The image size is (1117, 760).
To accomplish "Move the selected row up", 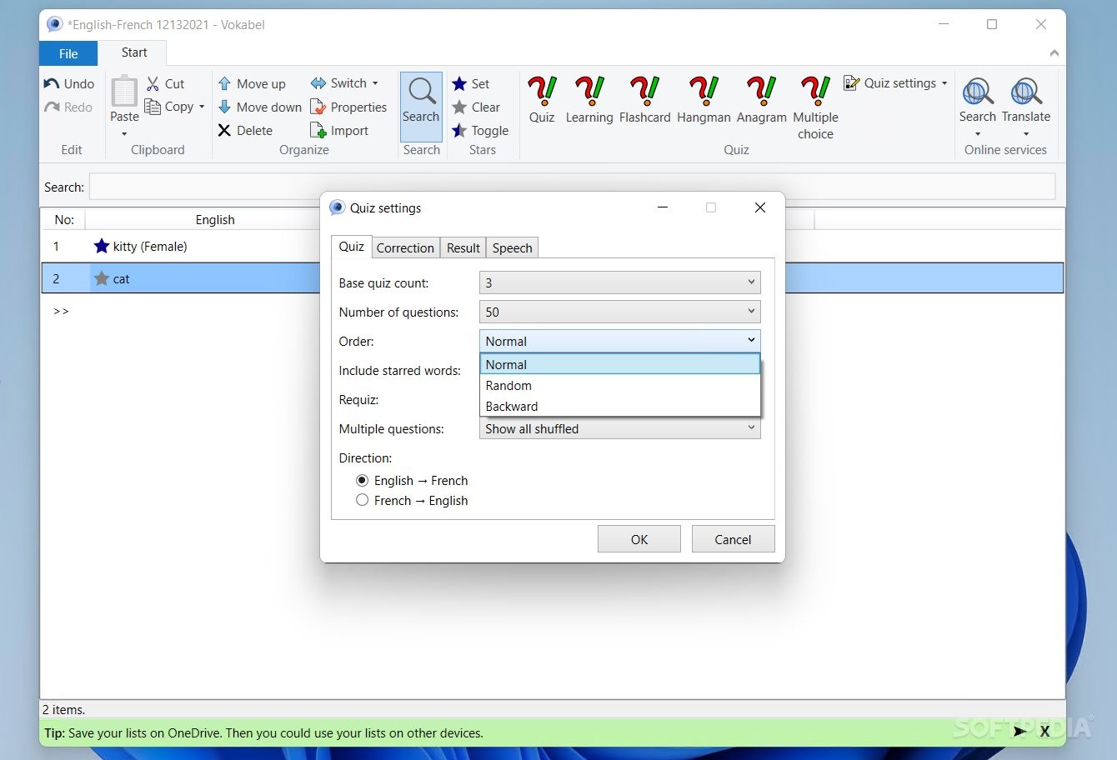I will click(x=252, y=83).
